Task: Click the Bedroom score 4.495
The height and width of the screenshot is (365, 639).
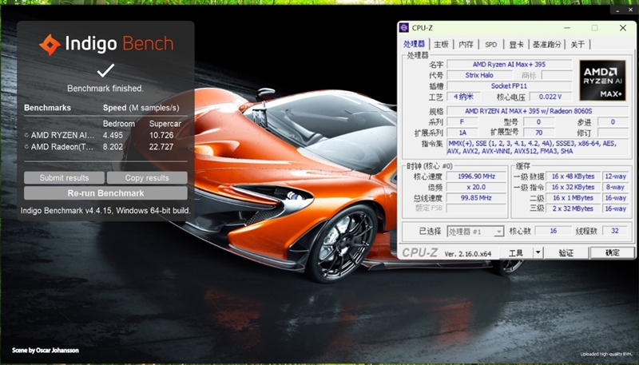Action: [x=113, y=135]
